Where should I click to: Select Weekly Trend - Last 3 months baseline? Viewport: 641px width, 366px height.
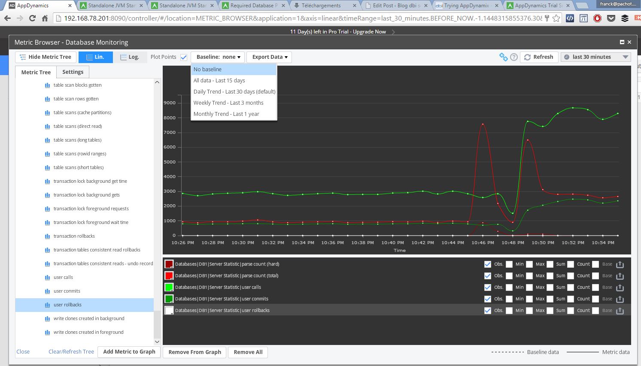pyautogui.click(x=228, y=103)
